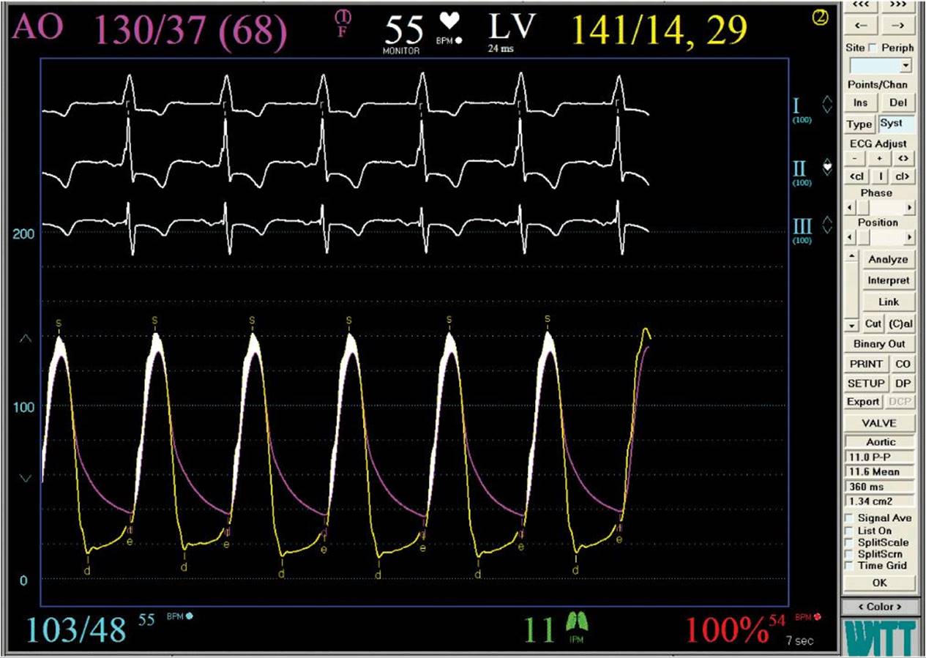Click the heart icon beside lead II
926x658 pixels.
point(827,168)
